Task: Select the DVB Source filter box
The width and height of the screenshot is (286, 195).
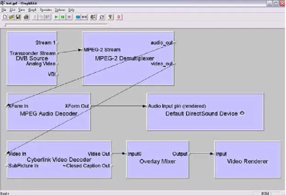Action: pyautogui.click(x=32, y=58)
